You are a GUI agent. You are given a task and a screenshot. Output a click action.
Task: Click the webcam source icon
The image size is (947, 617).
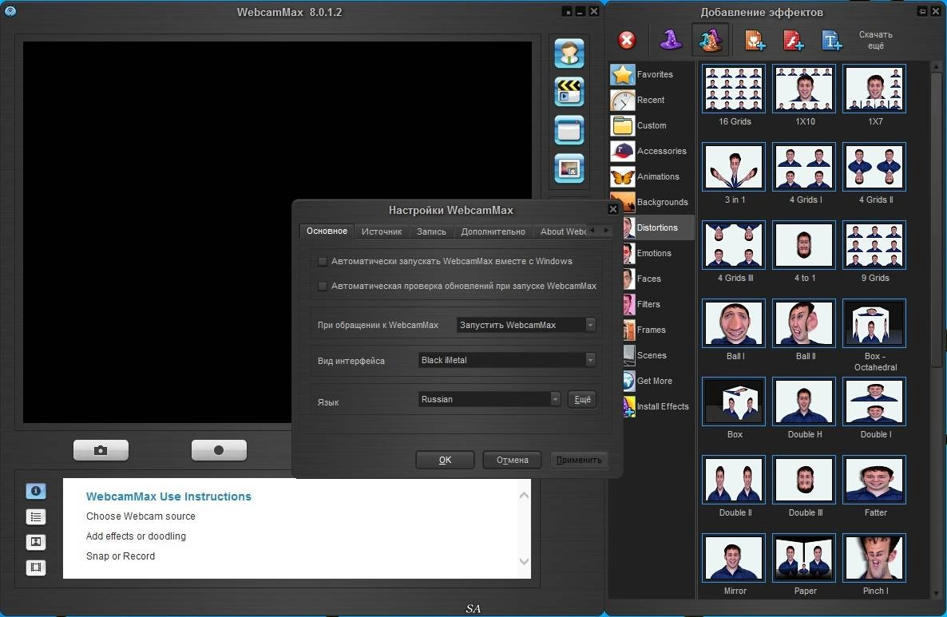coord(569,53)
